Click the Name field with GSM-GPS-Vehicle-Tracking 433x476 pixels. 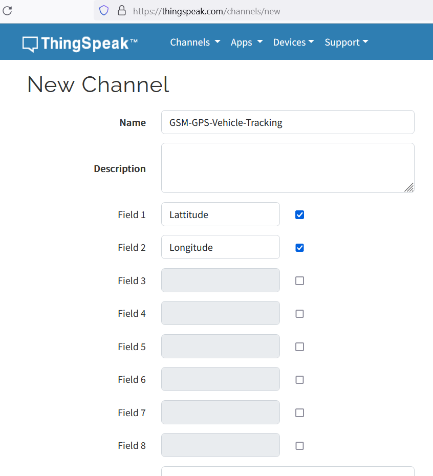point(288,122)
